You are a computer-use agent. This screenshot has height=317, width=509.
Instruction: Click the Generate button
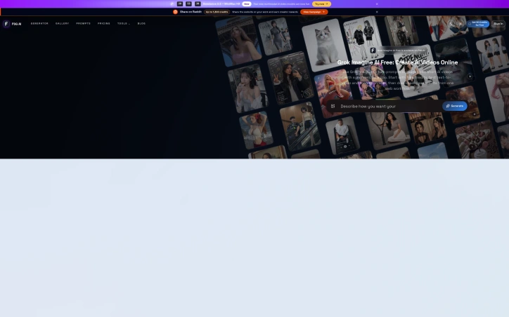coord(454,106)
